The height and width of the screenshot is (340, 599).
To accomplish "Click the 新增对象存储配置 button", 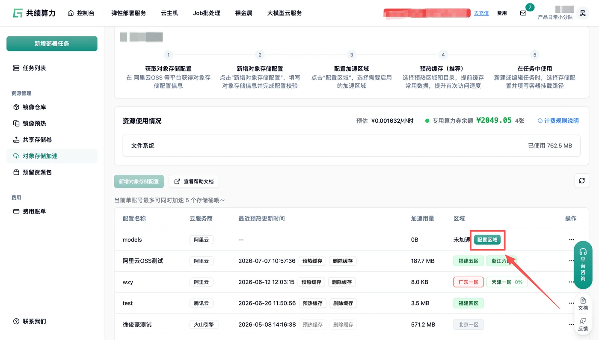I will tap(139, 181).
